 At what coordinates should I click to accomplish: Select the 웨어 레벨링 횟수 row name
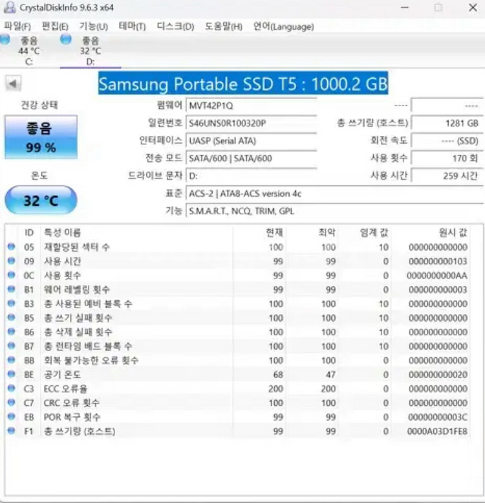pyautogui.click(x=77, y=289)
